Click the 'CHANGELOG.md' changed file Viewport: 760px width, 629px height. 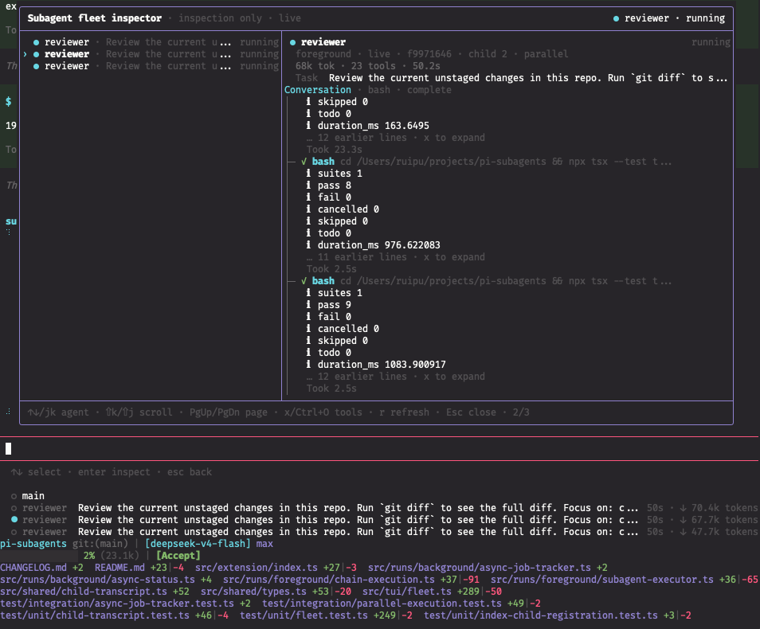33,568
